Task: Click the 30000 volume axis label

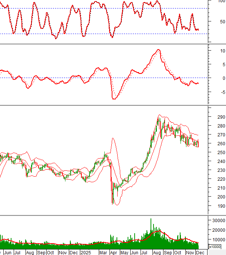Action: [x=218, y=230]
